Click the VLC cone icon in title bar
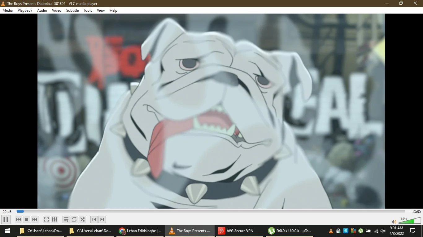 3,3
